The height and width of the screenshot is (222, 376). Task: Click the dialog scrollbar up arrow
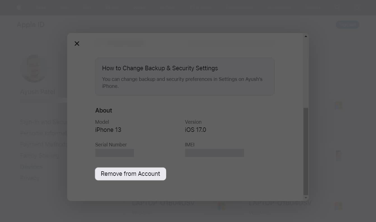pyautogui.click(x=305, y=36)
